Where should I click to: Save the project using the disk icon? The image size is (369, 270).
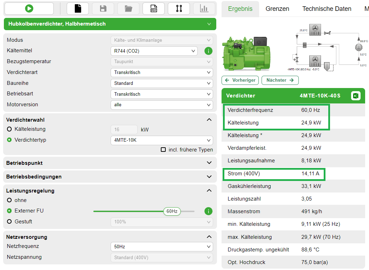(x=103, y=8)
